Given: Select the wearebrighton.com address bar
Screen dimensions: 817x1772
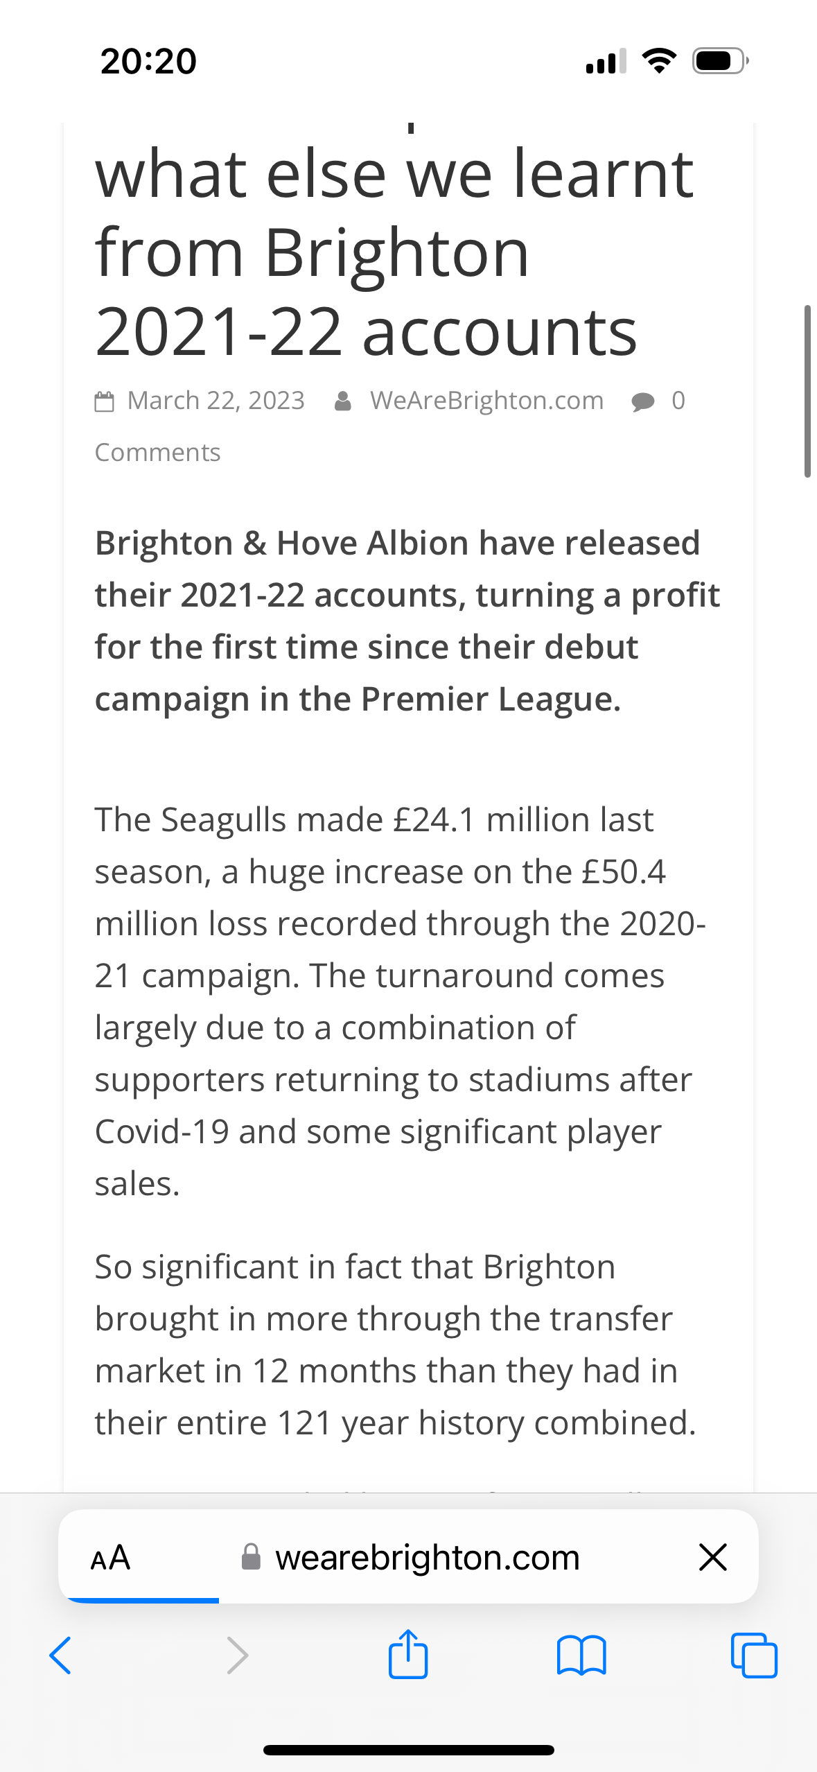Looking at the screenshot, I should pyautogui.click(x=428, y=1556).
